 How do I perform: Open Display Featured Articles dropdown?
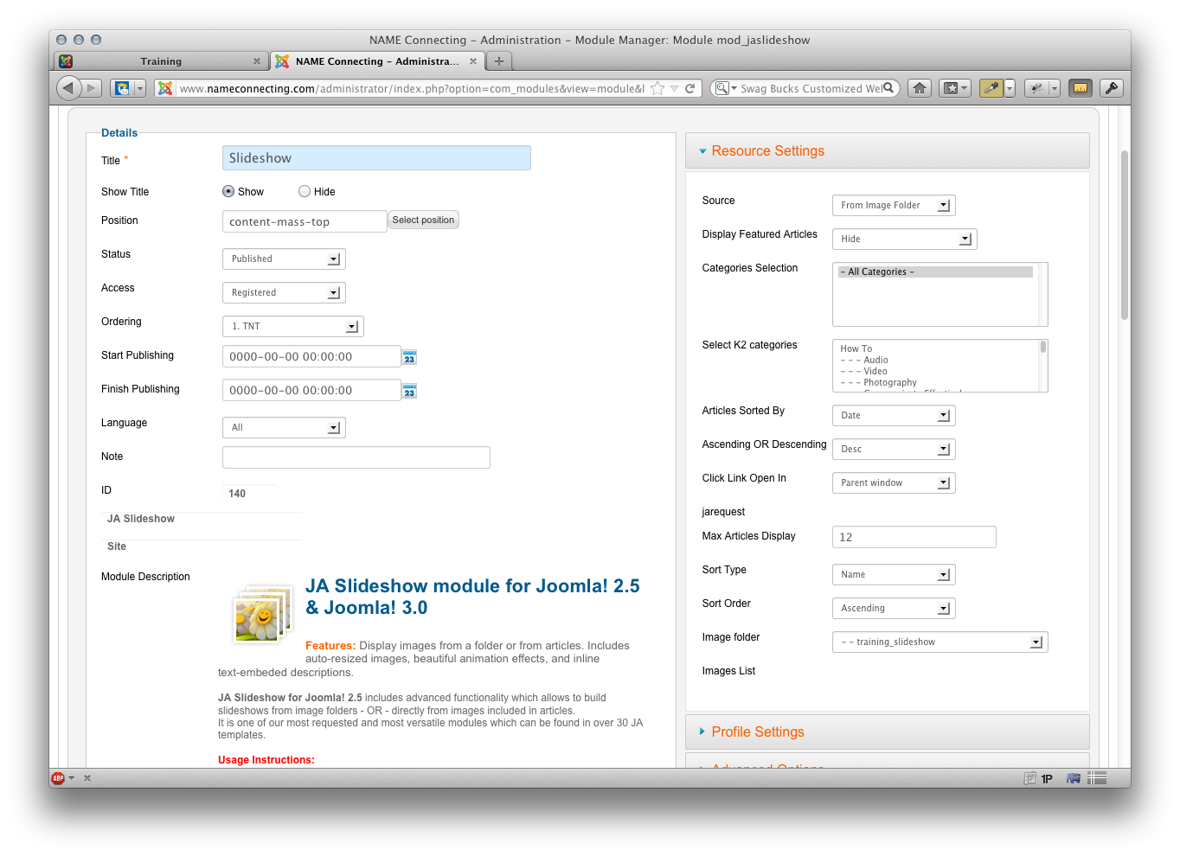(x=905, y=239)
